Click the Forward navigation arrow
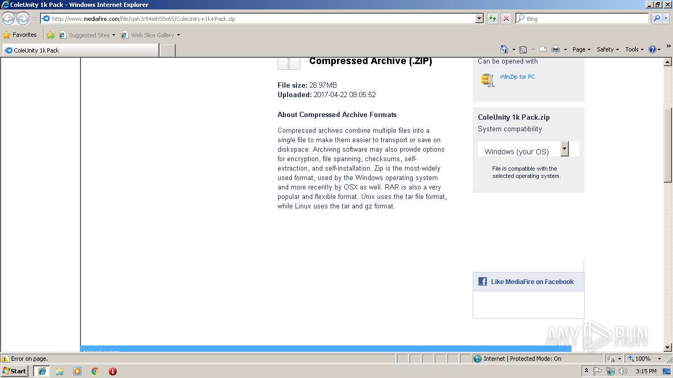Viewport: 673px width, 378px height. 23,19
